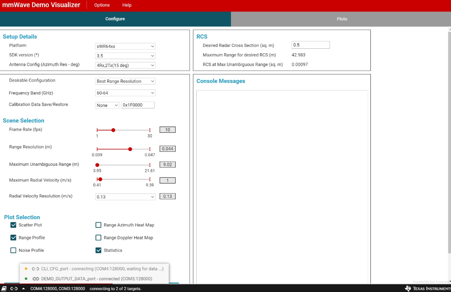This screenshot has width=451, height=292.
Task: Click the Radial Velocity Resolution value box
Action: click(x=168, y=196)
